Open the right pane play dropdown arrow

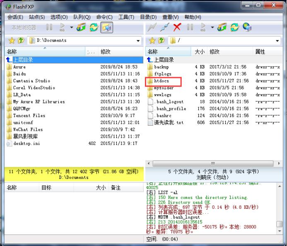pyautogui.click(x=212, y=27)
